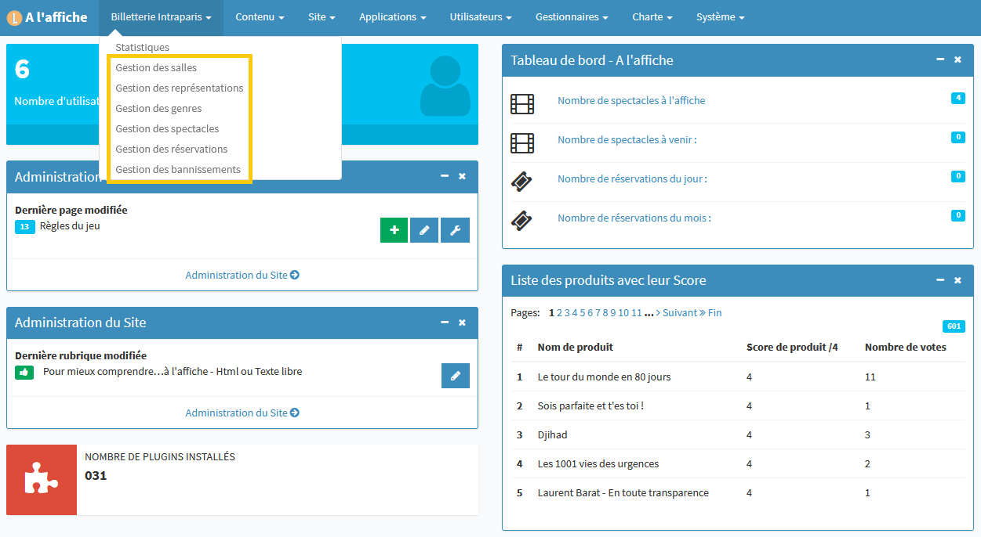Click the film icon beside spectacles à l'affiche
The width and height of the screenshot is (981, 537).
(522, 103)
